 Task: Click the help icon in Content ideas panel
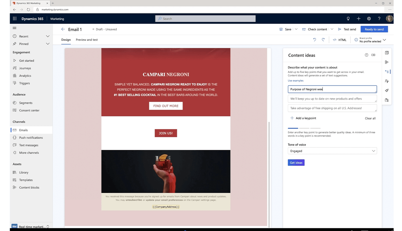[366, 55]
